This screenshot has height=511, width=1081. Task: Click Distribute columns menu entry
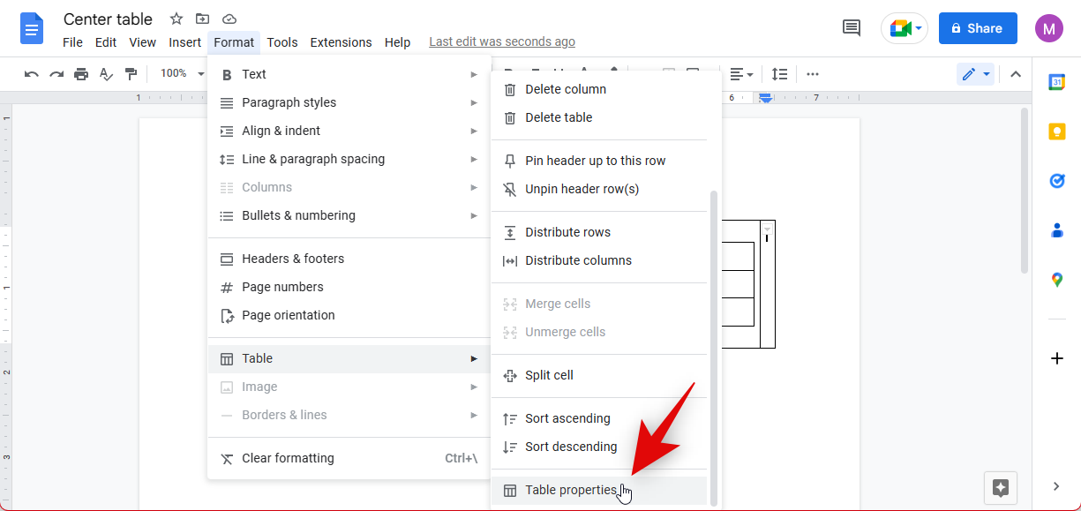578,260
